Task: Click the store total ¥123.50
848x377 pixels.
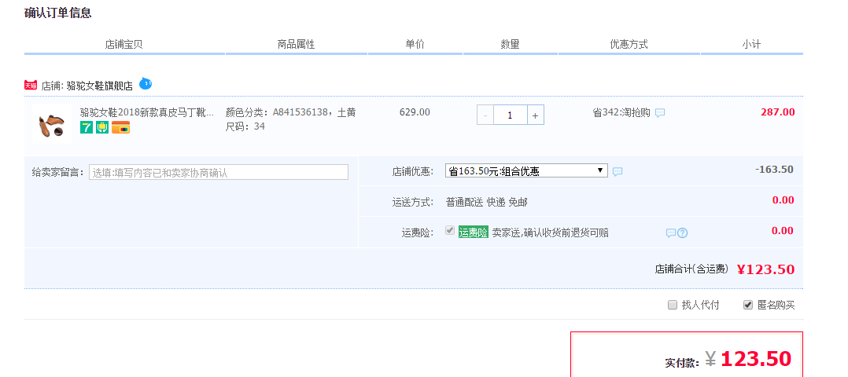Action: point(766,269)
